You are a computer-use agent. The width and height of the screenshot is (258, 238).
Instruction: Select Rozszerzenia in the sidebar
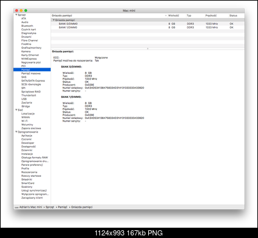(29, 172)
